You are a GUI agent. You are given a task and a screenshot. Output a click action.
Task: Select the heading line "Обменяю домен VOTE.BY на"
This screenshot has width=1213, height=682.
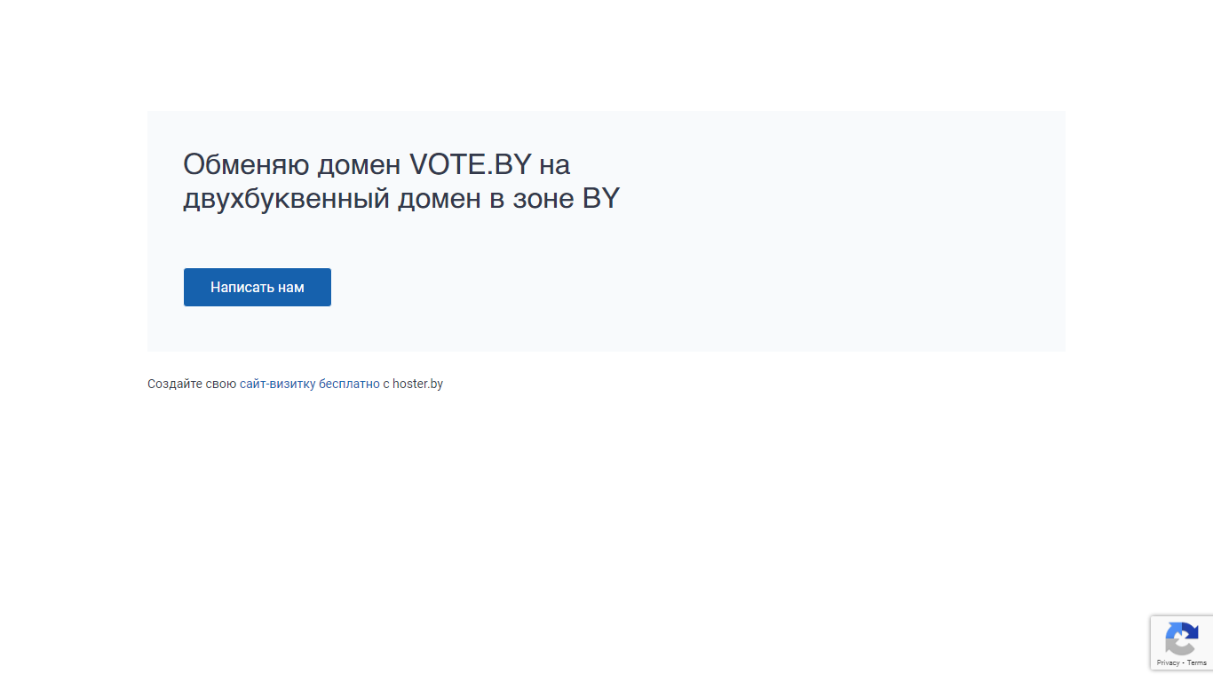click(377, 164)
